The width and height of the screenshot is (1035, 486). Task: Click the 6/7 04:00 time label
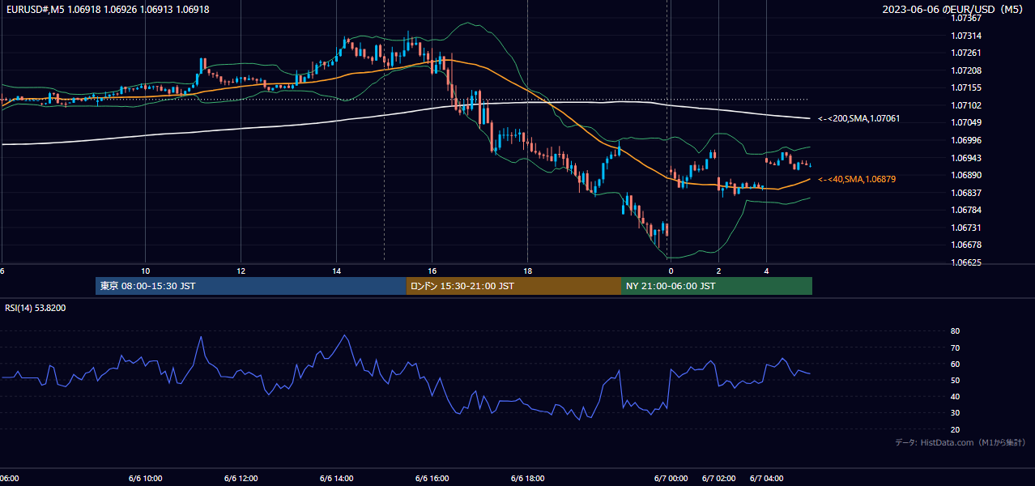coord(767,479)
